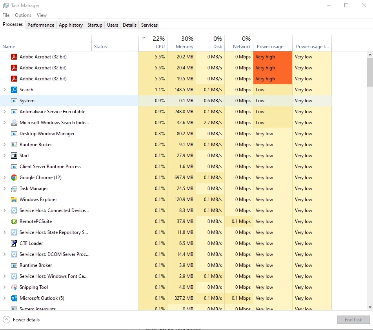Viewport: 373px width, 330px height.
Task: Sort by the Name column header
Action: 45,43
